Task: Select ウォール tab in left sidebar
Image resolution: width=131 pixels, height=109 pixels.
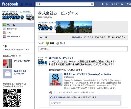Action: click(x=18, y=25)
